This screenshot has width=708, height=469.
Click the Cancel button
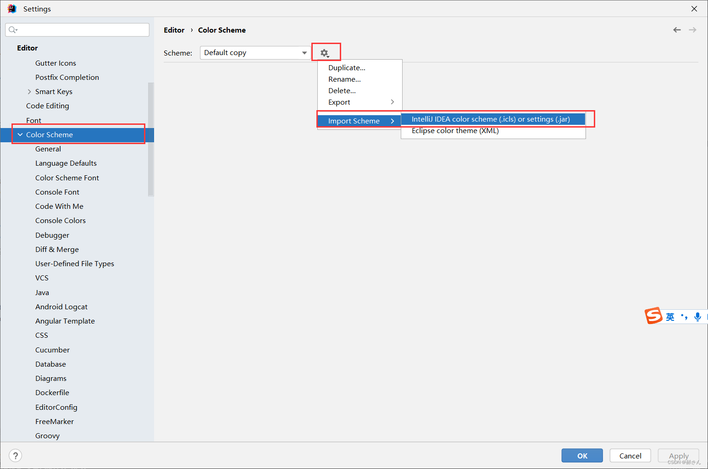tap(631, 456)
